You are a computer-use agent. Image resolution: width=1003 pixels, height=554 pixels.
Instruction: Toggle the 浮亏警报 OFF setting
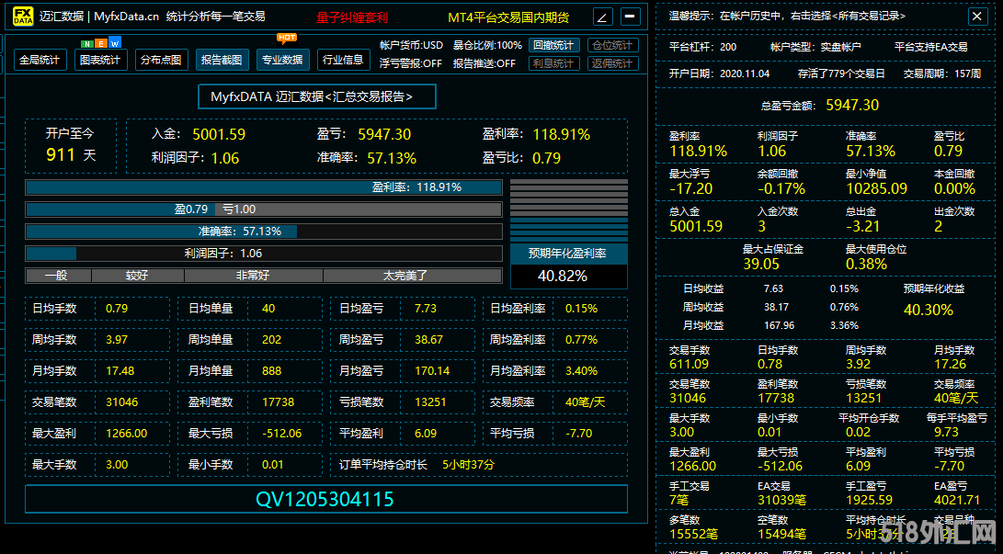click(411, 63)
